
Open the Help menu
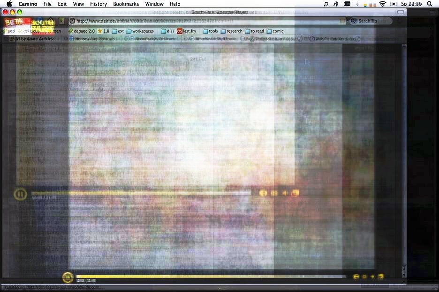click(x=175, y=4)
